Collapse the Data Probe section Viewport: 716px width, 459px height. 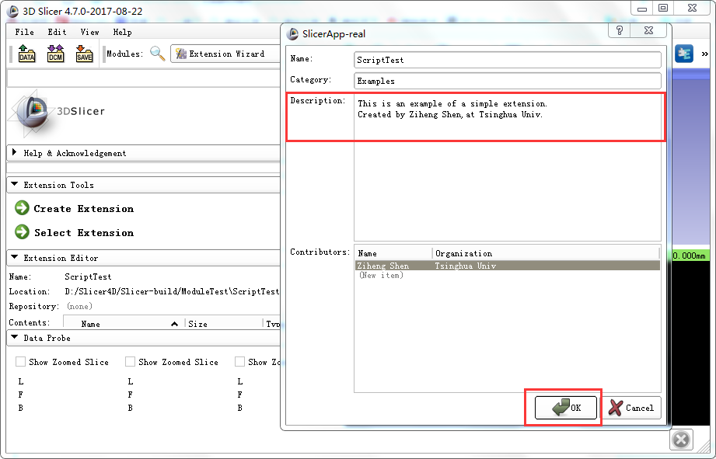tap(143, 338)
